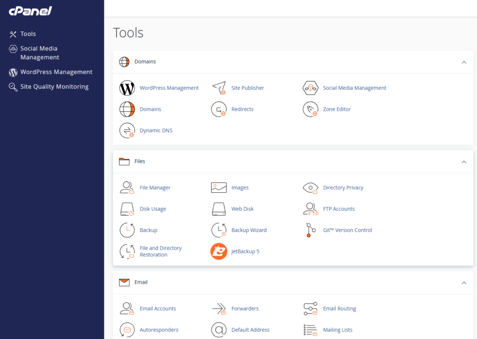This screenshot has width=477, height=339.
Task: Open WordPress Management from the Domains section
Action: [169, 88]
